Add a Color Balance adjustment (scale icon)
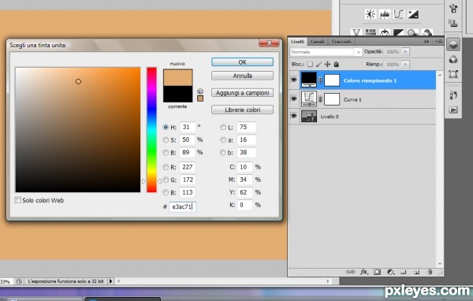 pos(385,32)
